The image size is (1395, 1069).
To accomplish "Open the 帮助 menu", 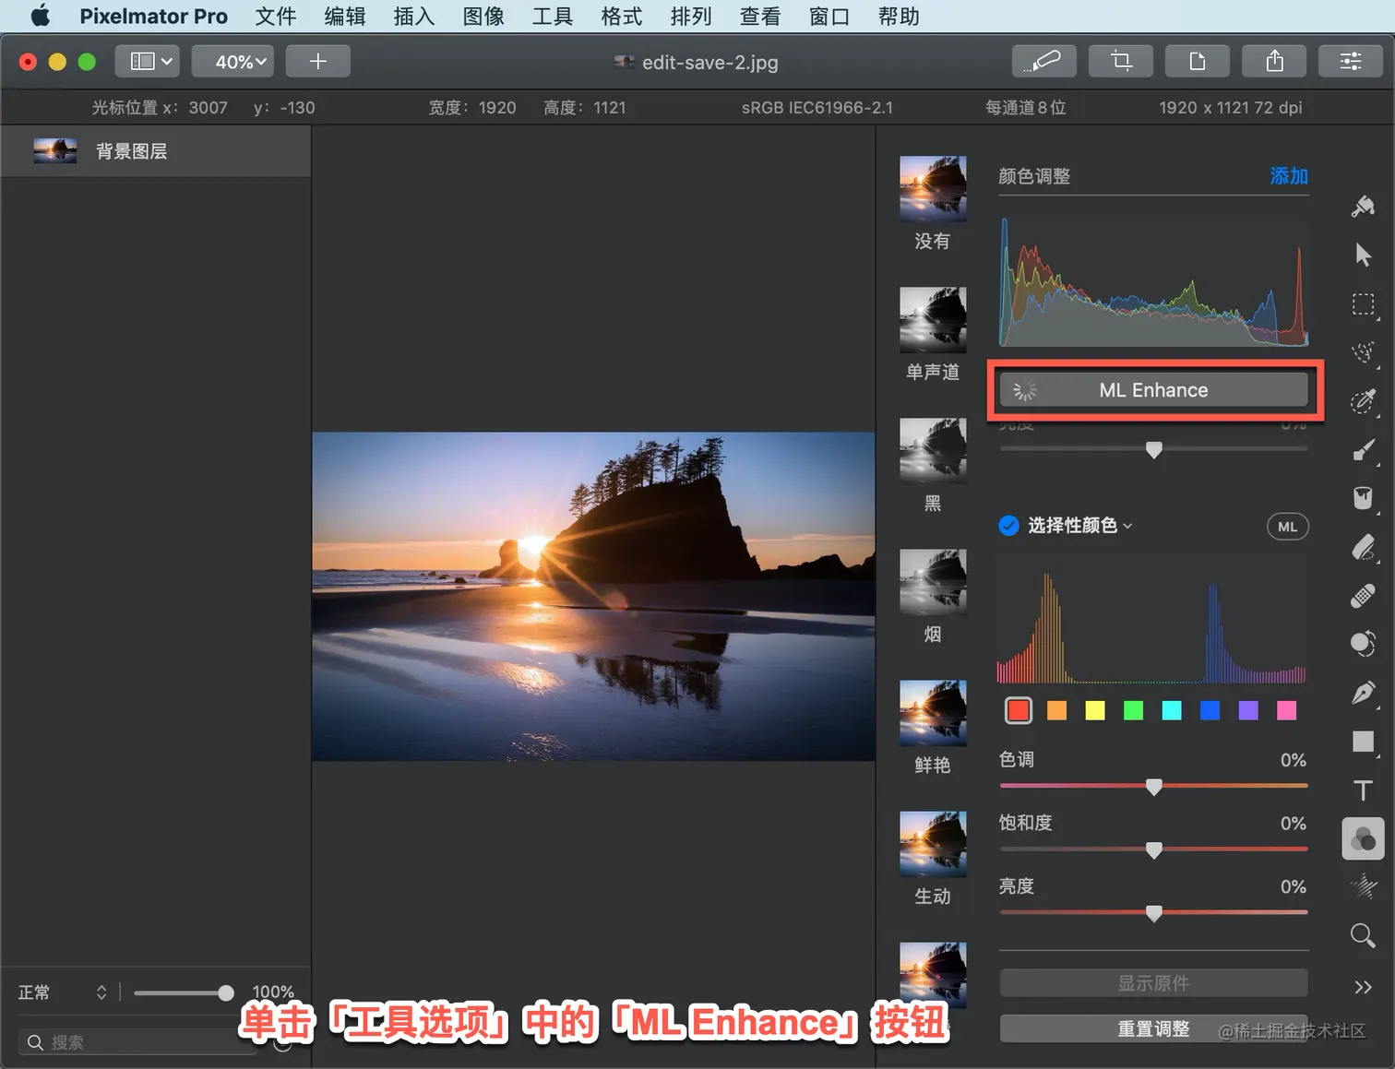I will [899, 16].
